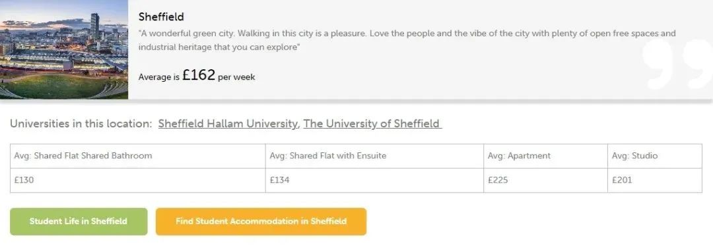
Task: Click the Sheffield city skyline photo
Action: pyautogui.click(x=63, y=49)
